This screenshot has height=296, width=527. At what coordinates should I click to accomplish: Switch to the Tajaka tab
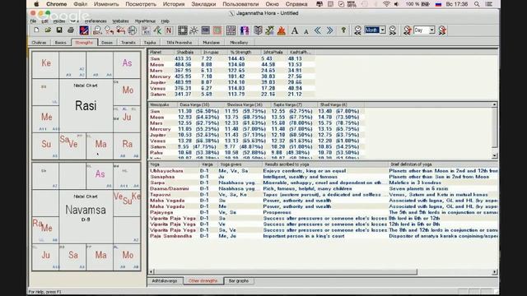[150, 43]
